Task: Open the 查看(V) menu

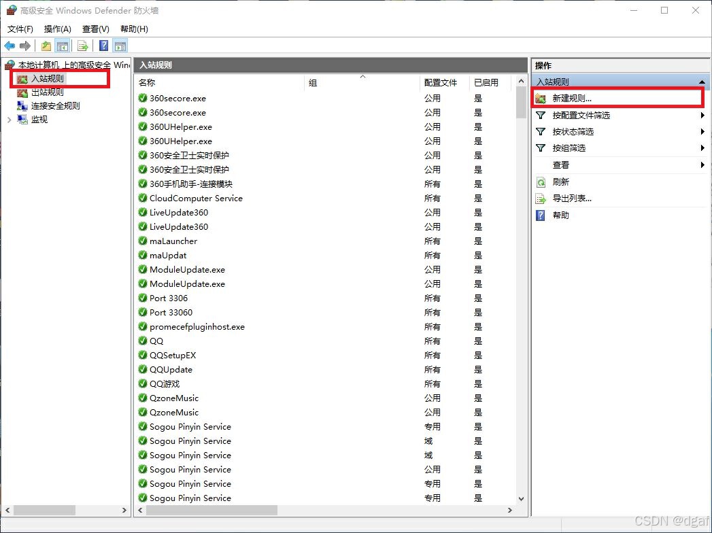Action: pos(96,29)
